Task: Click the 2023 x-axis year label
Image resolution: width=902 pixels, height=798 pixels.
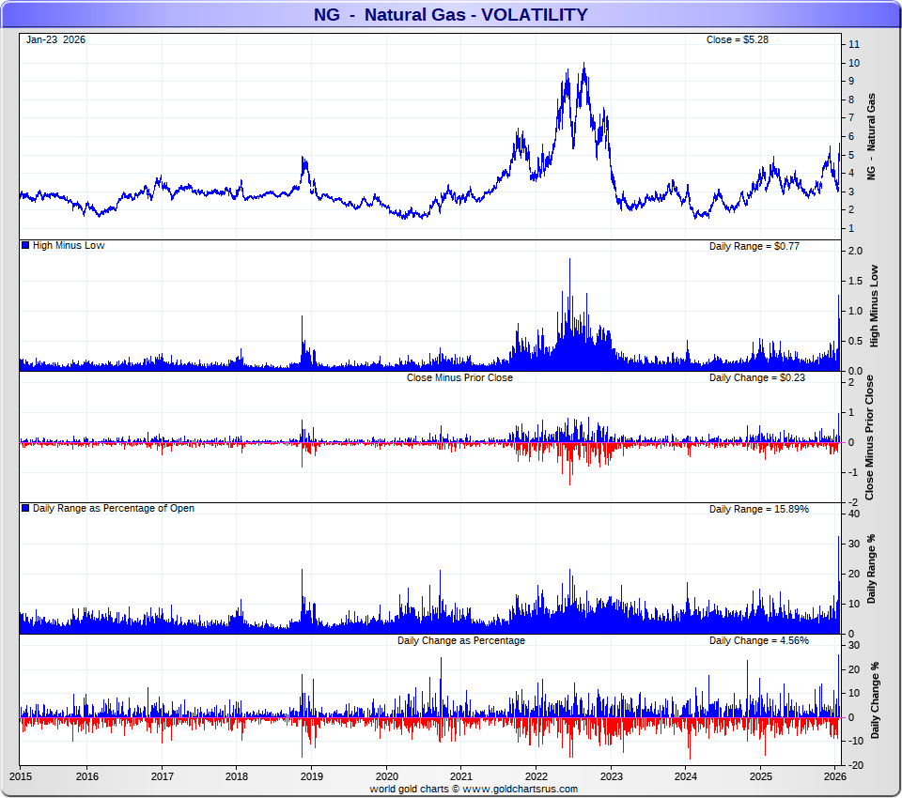Action: point(611,776)
